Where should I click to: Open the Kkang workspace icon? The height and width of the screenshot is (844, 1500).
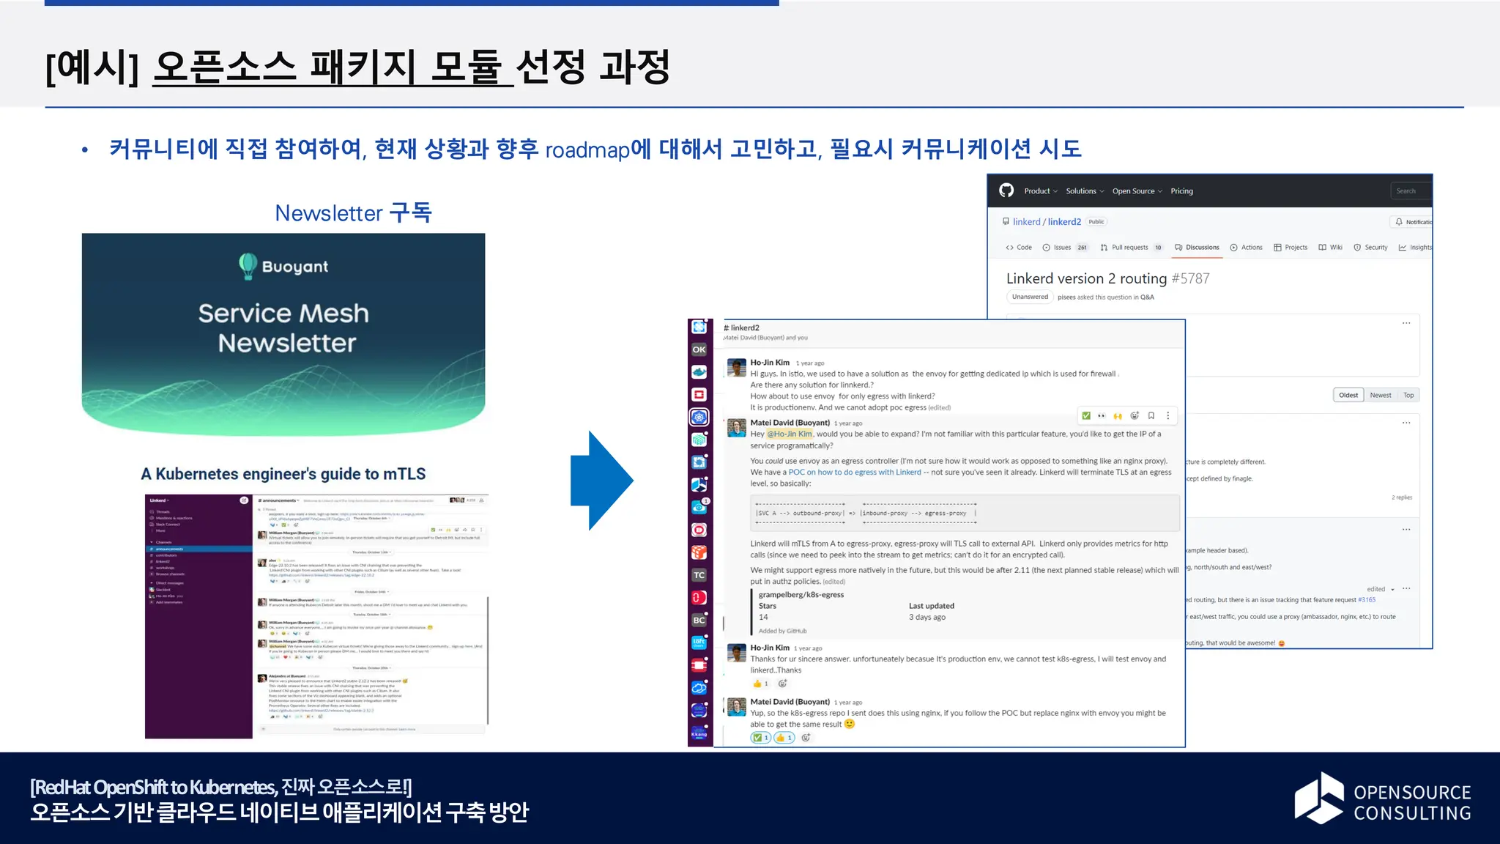699,733
